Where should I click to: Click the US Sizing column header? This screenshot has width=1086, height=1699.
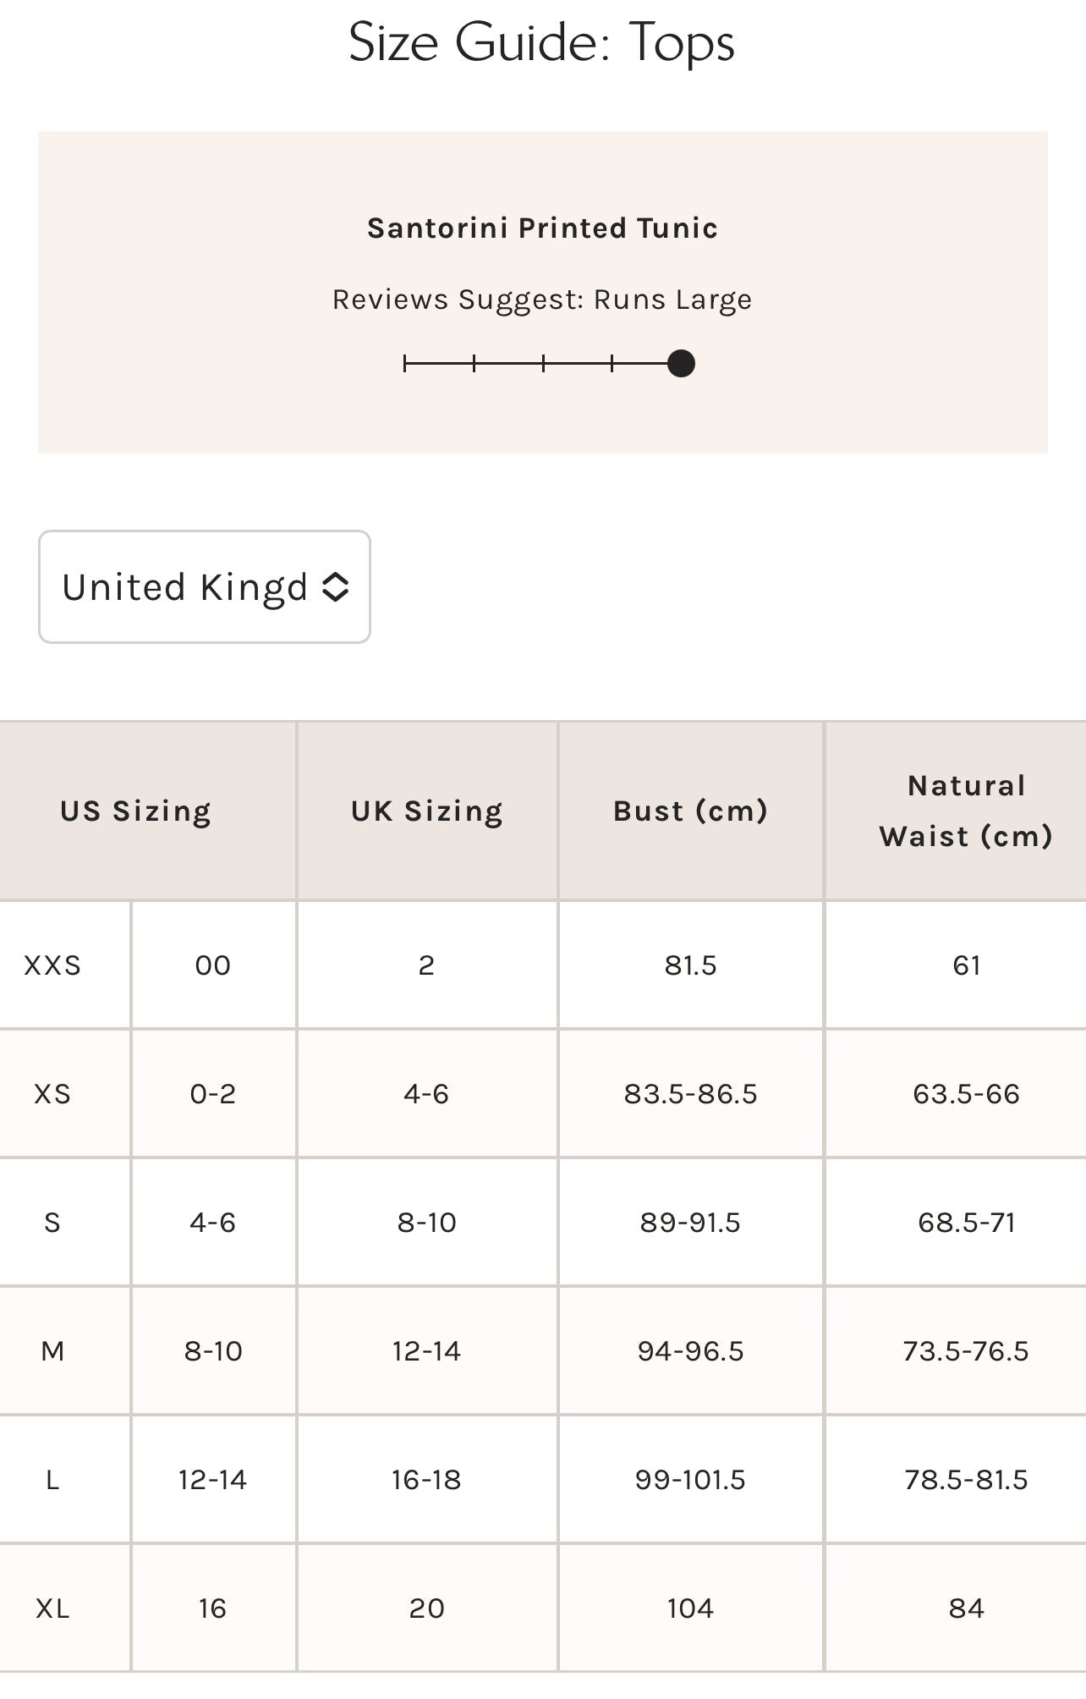(x=135, y=811)
